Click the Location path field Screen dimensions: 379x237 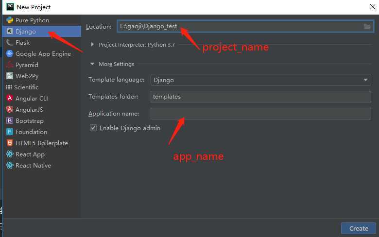point(245,26)
